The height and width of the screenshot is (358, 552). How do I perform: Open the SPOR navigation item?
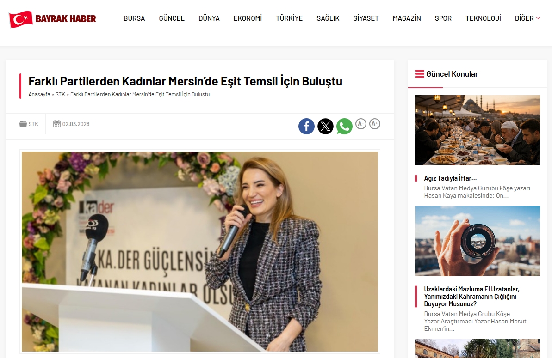coord(443,18)
